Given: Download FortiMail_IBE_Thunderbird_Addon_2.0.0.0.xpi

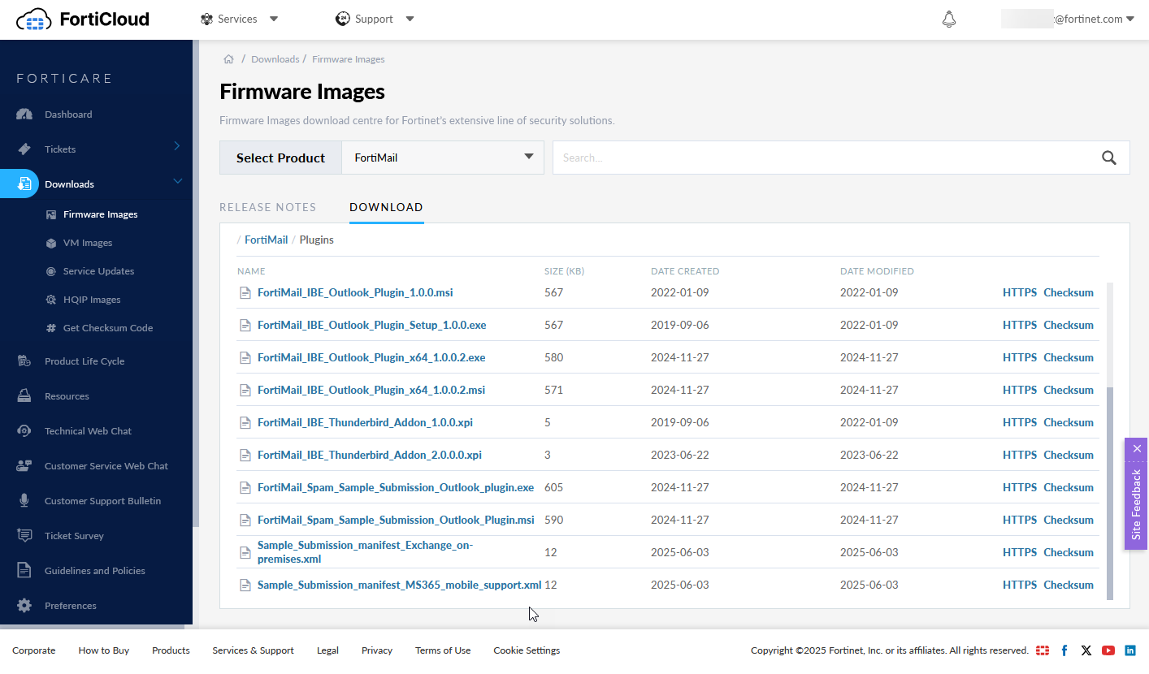Looking at the screenshot, I should click(x=370, y=455).
